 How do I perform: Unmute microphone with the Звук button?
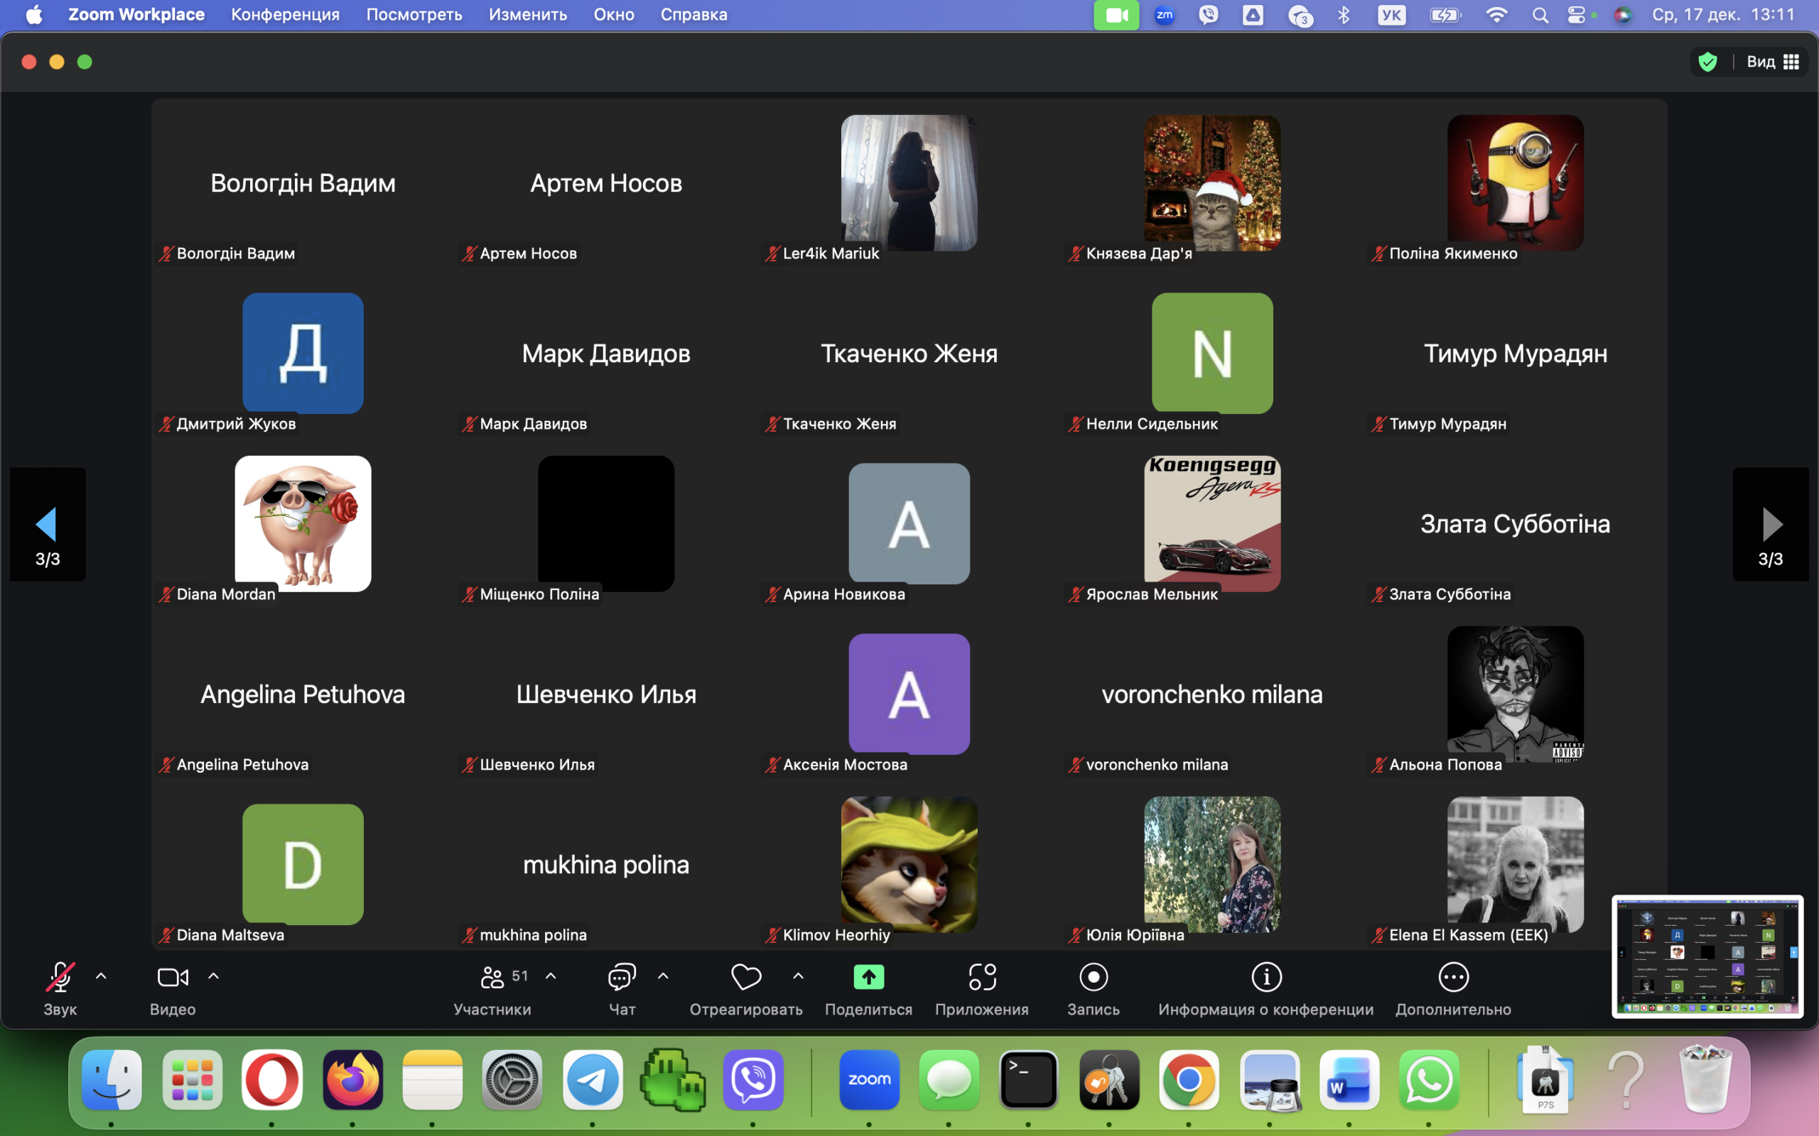click(x=60, y=977)
